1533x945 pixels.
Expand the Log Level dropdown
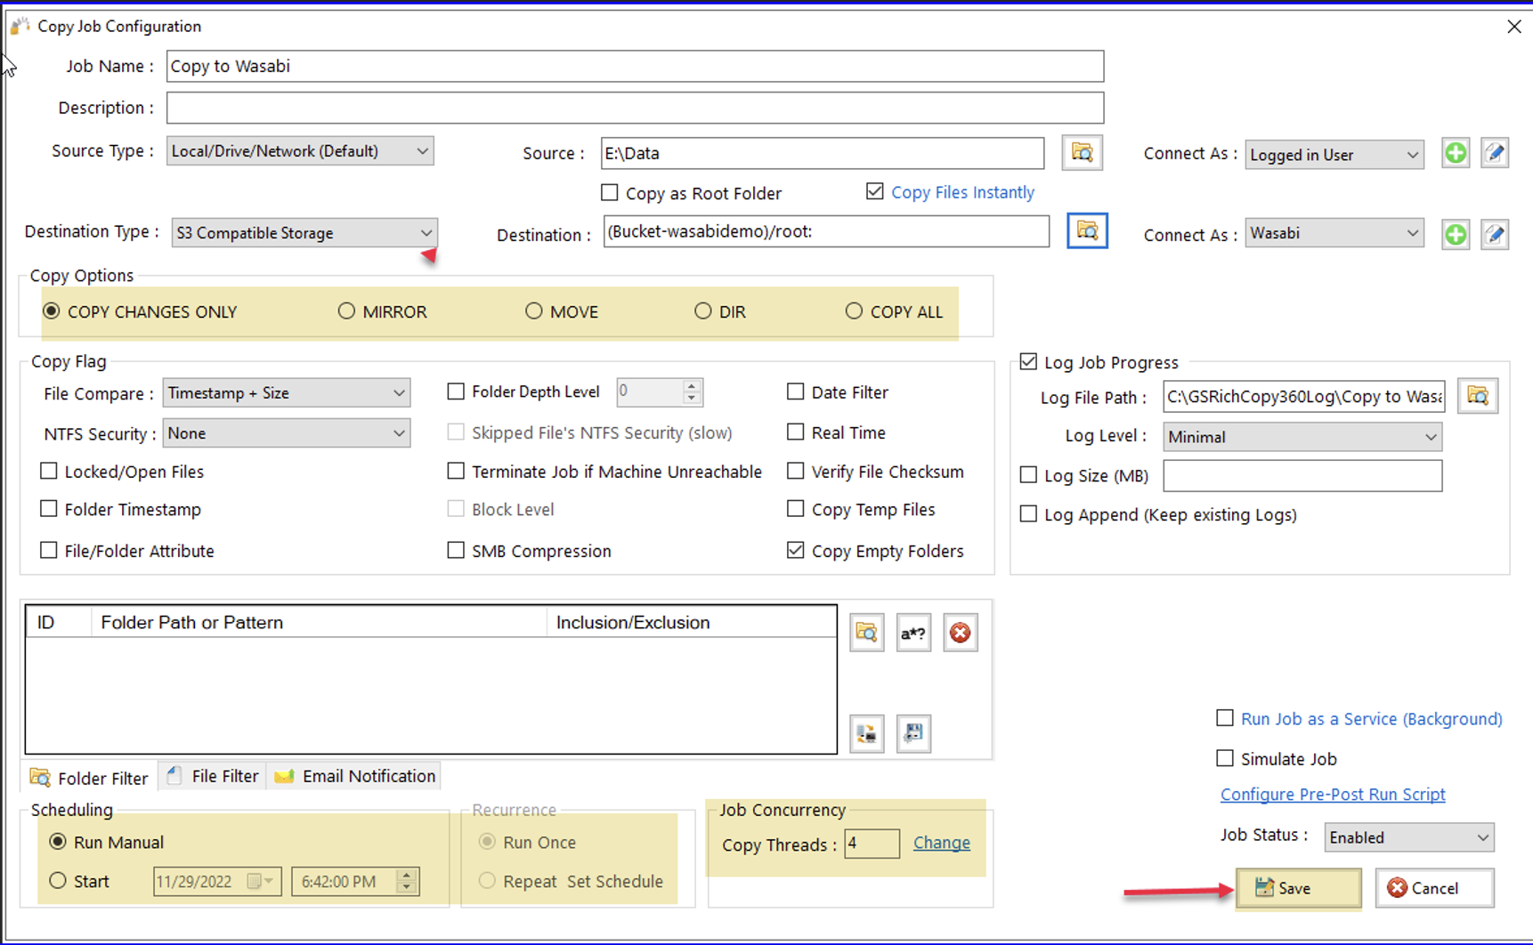click(1302, 437)
